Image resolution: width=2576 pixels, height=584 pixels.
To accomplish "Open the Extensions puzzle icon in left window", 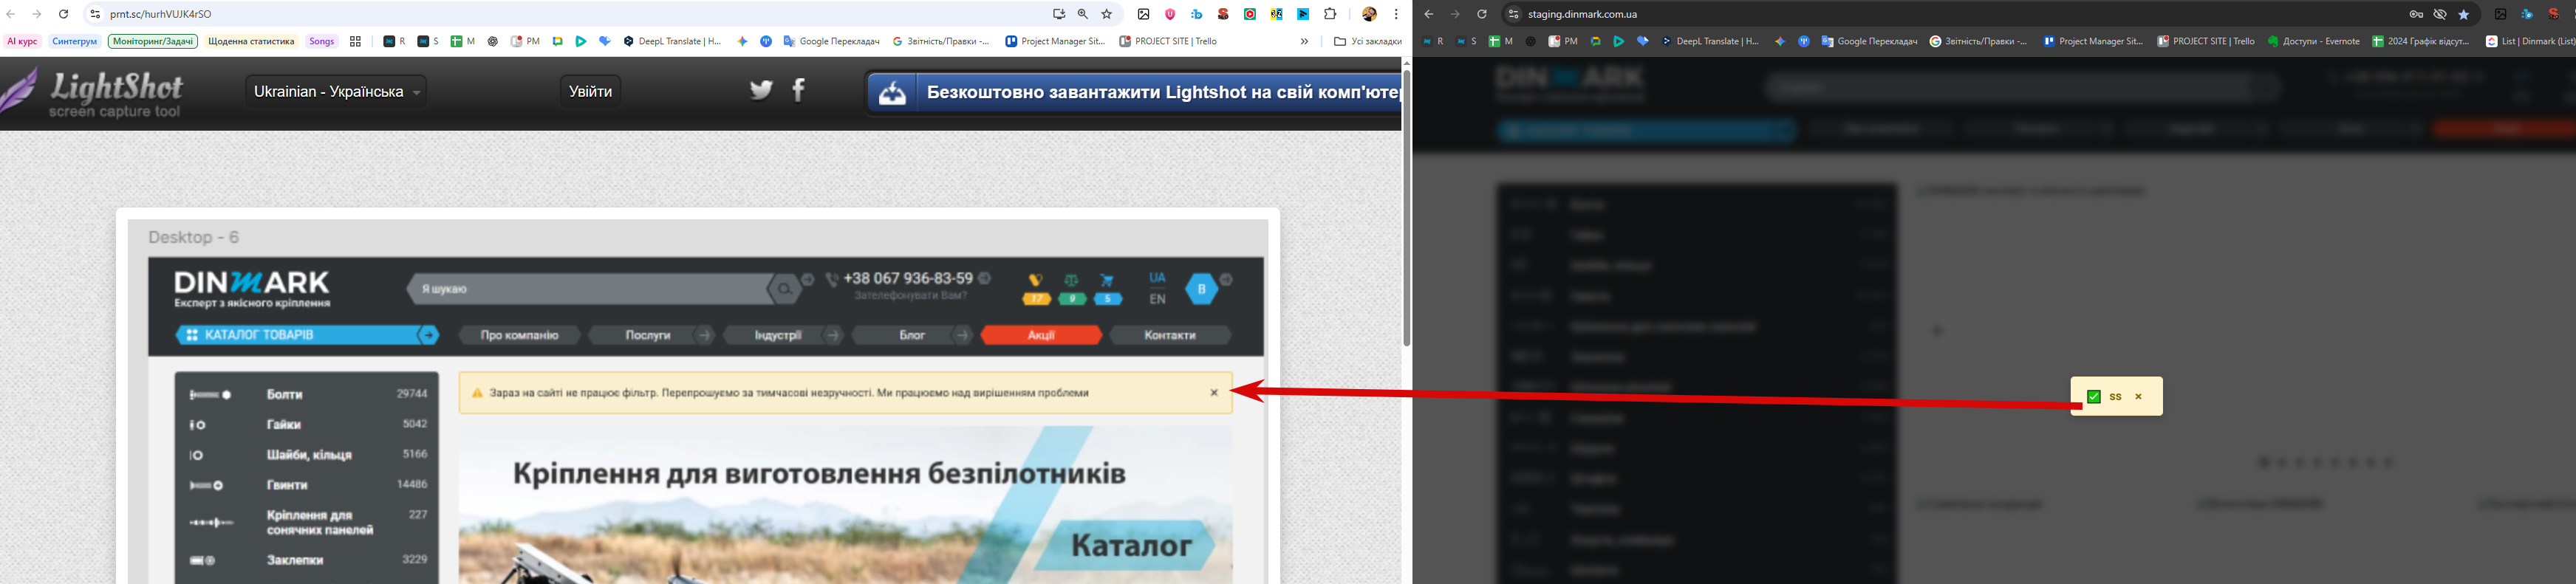I will pyautogui.click(x=1330, y=14).
